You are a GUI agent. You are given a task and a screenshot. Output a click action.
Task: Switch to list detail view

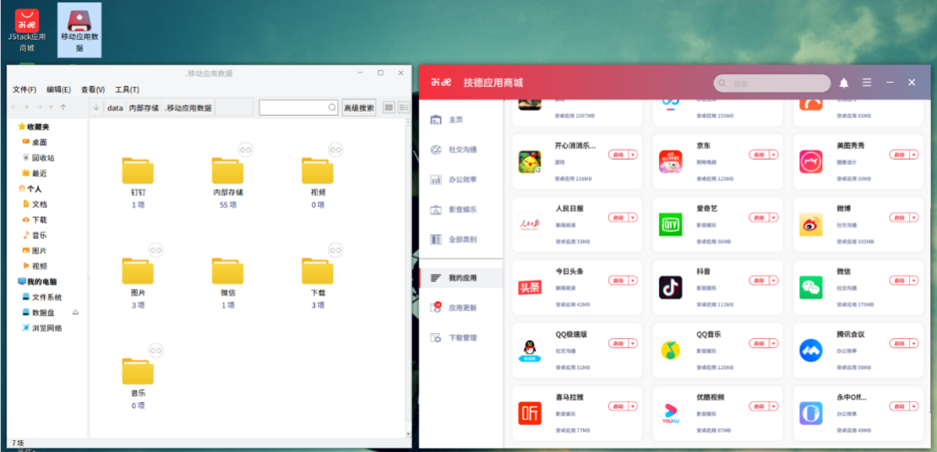(404, 107)
